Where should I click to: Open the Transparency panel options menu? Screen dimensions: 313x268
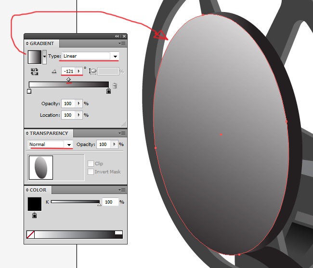(x=122, y=133)
